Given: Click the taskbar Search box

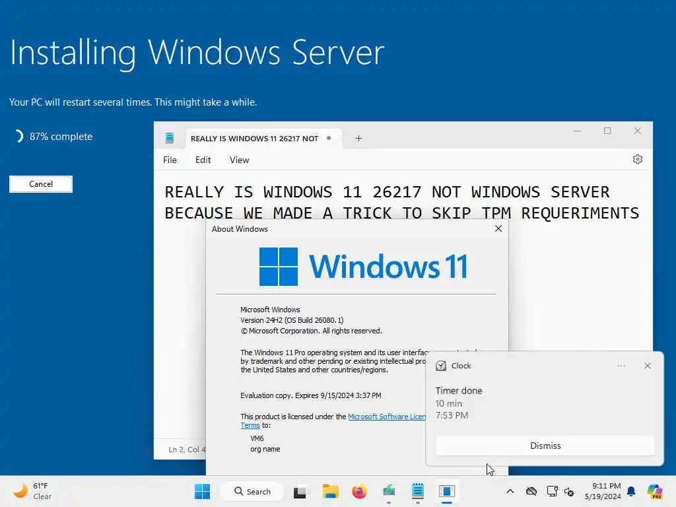Looking at the screenshot, I should 252,491.
